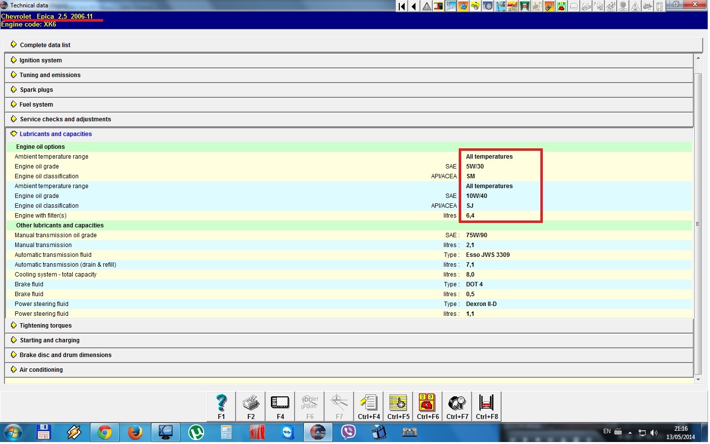Expand the Complete data list section
This screenshot has height=444, width=710.
point(354,45)
